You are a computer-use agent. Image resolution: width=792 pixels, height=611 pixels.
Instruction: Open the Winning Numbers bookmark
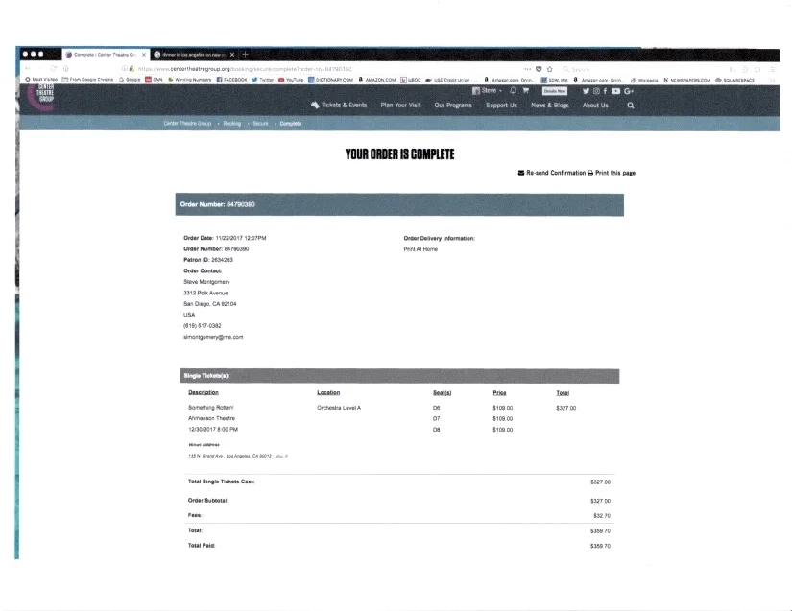point(189,80)
